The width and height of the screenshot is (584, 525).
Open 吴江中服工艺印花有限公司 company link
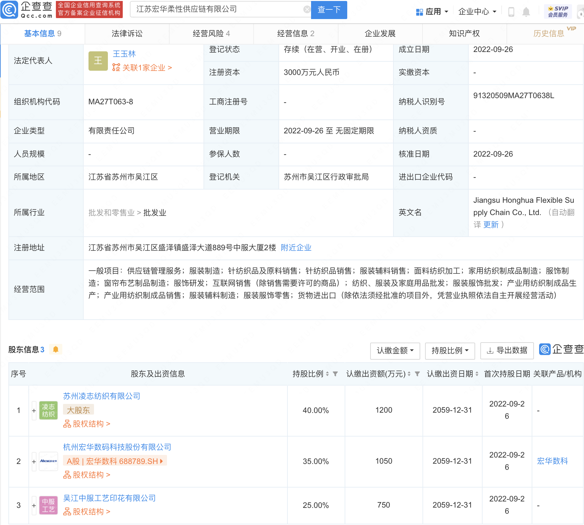click(109, 498)
